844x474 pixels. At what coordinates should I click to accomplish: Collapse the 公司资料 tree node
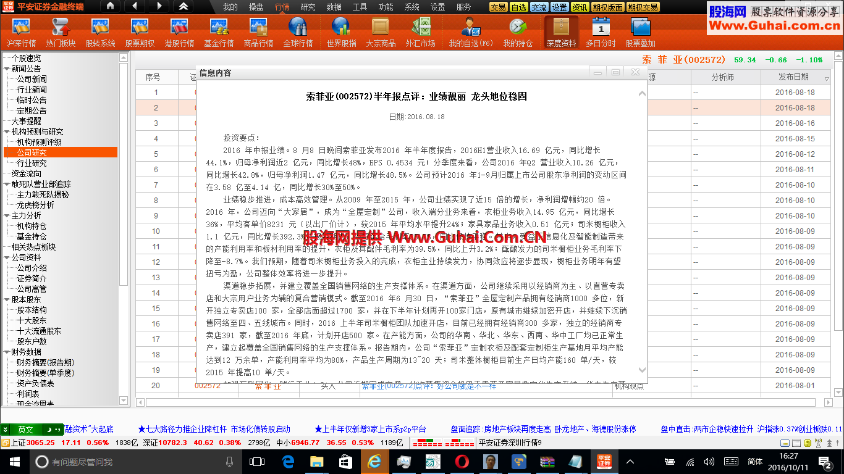coord(7,257)
